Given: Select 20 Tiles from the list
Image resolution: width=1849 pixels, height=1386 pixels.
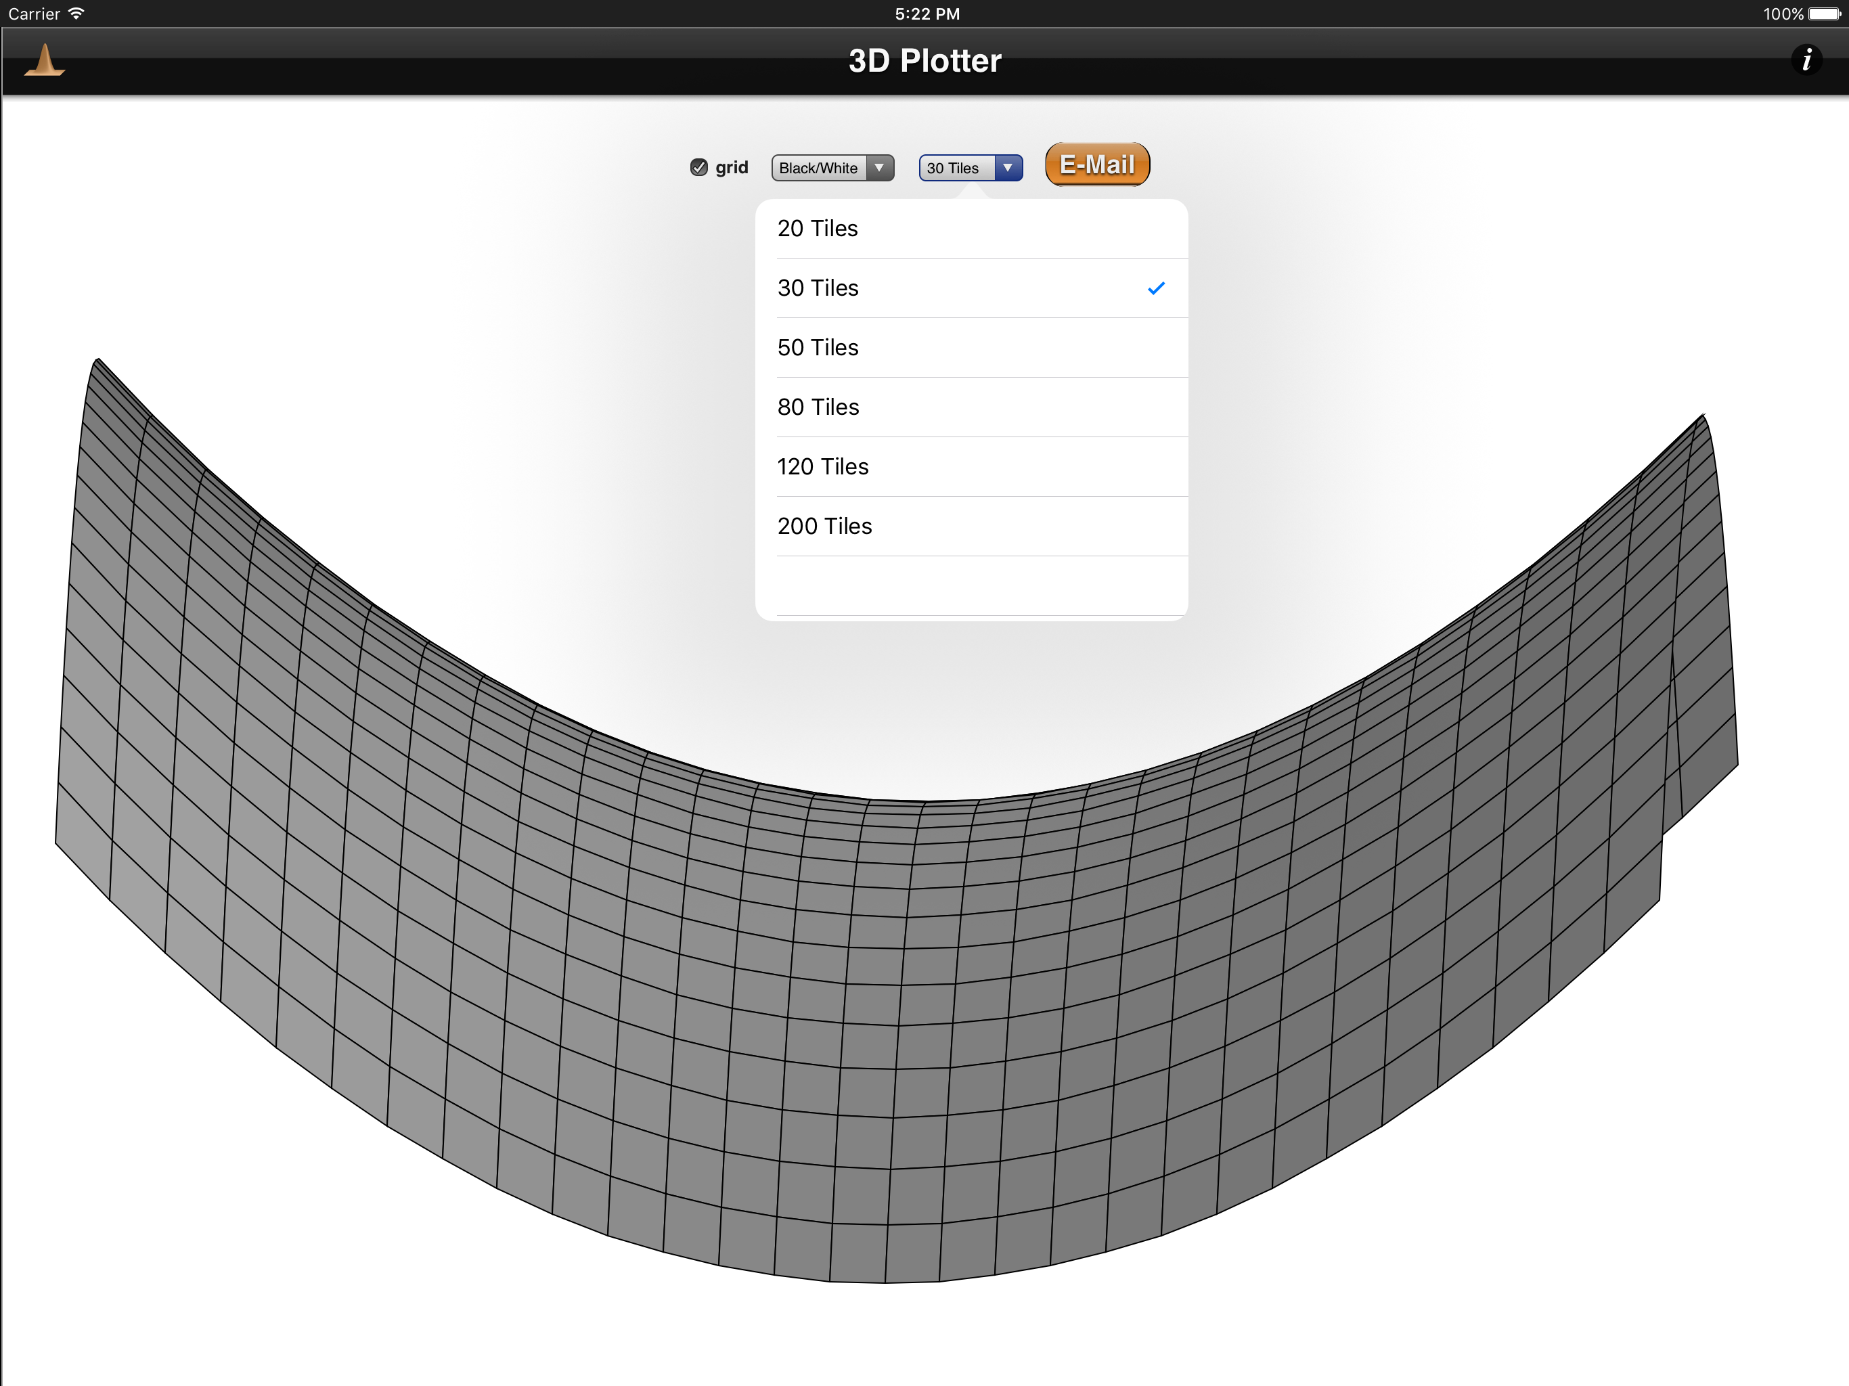Looking at the screenshot, I should click(818, 228).
